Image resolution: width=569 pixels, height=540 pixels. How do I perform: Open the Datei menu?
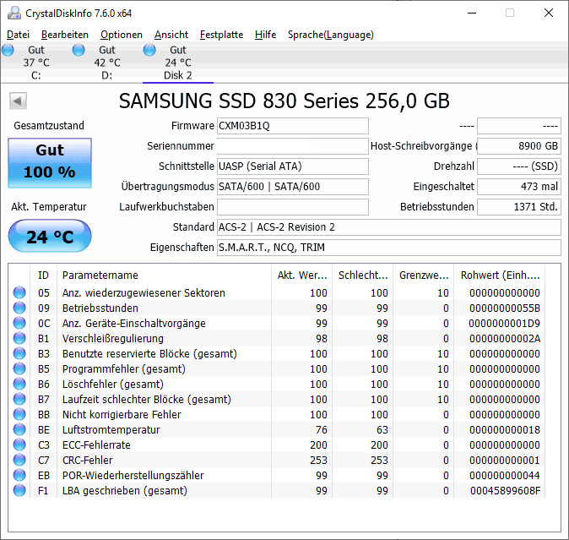click(x=18, y=35)
